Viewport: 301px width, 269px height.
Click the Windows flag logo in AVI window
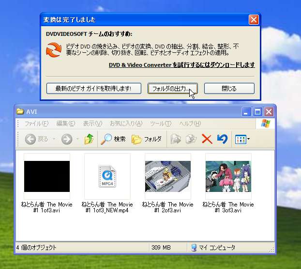coord(266,124)
